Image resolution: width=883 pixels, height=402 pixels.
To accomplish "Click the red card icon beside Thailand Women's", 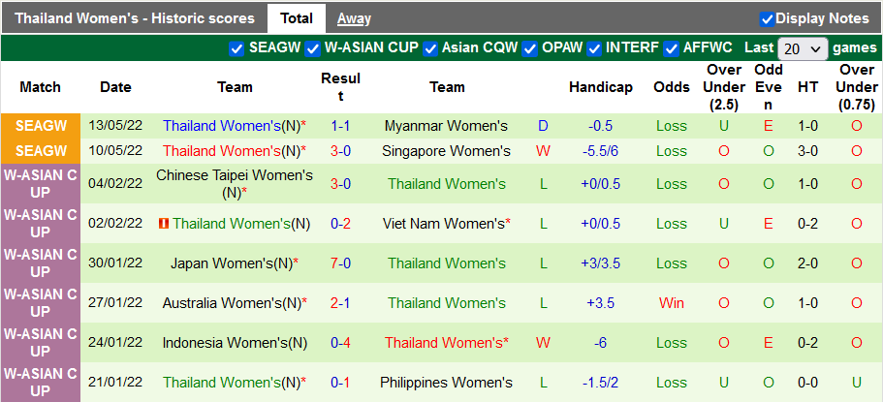I will (164, 224).
